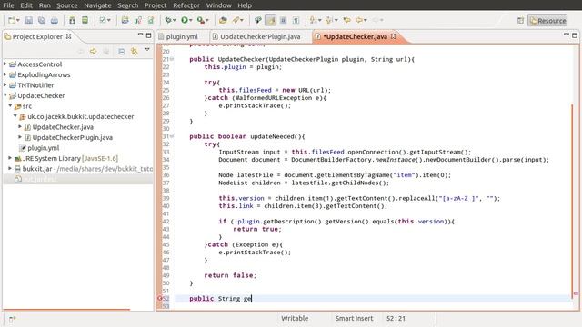Expand the JRE System Library node
582x327 pixels.
(10, 158)
